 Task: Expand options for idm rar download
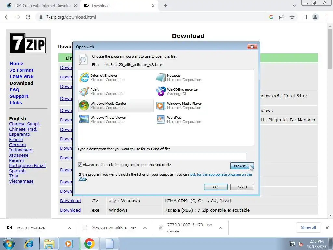coord(145,228)
